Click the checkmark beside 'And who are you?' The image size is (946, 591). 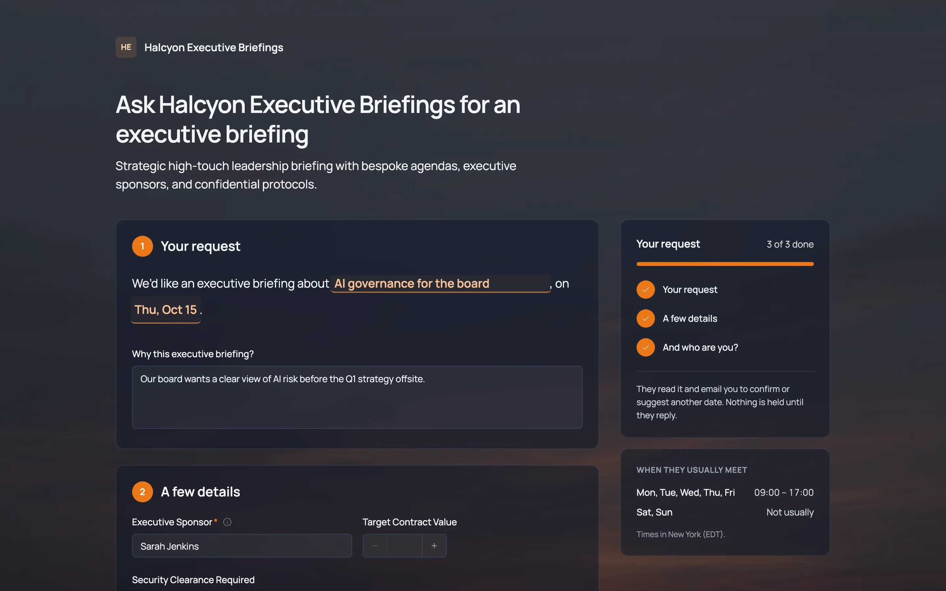pos(645,347)
